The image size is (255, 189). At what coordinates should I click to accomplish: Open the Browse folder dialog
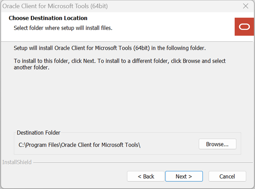pos(217,144)
